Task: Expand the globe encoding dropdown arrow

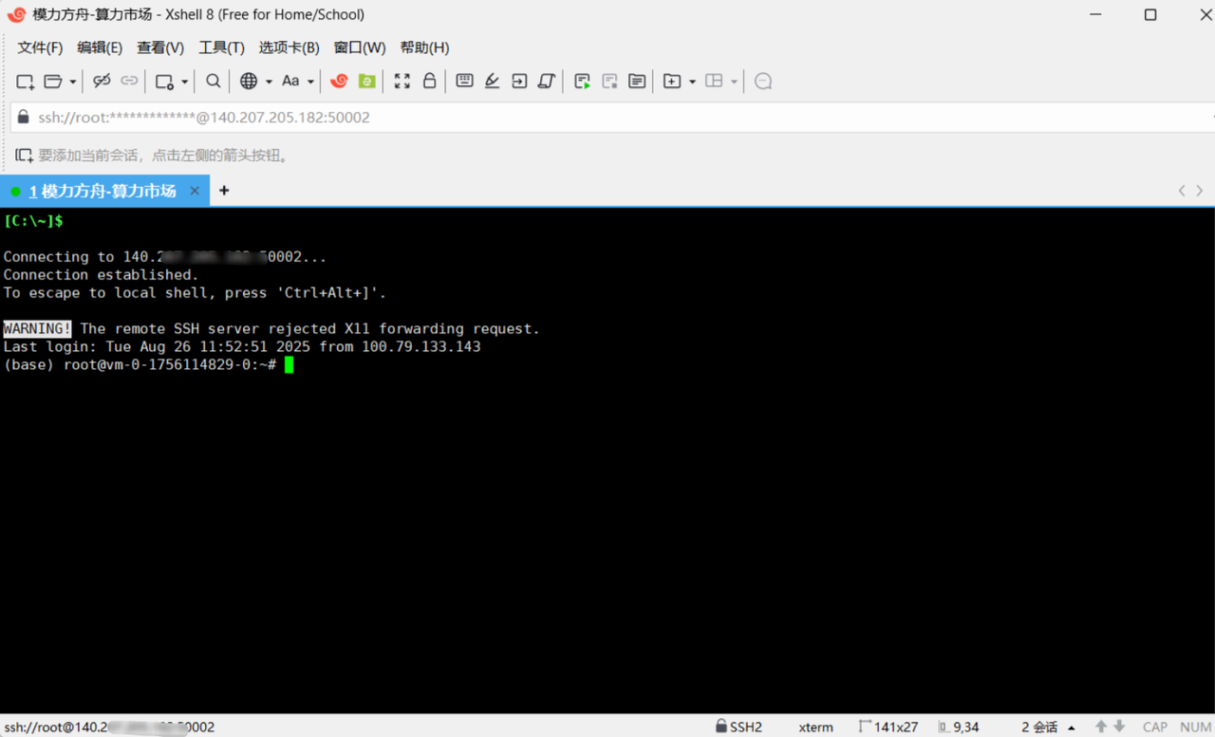Action: click(269, 83)
